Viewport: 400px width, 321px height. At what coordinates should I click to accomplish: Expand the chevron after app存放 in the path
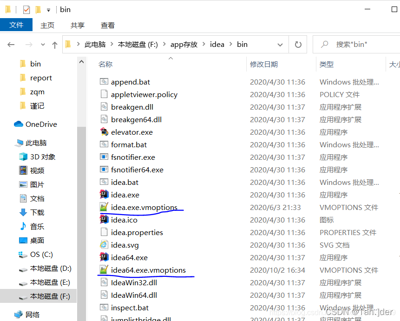[204, 44]
